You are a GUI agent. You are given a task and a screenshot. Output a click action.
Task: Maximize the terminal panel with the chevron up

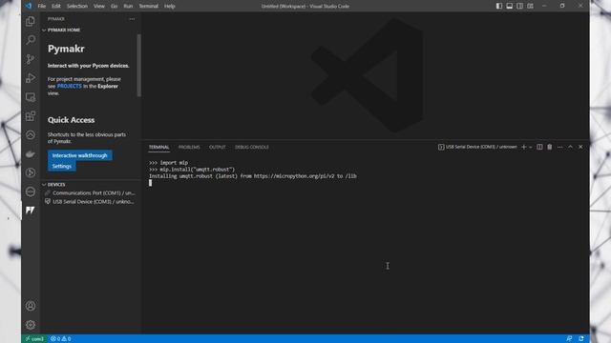[570, 147]
